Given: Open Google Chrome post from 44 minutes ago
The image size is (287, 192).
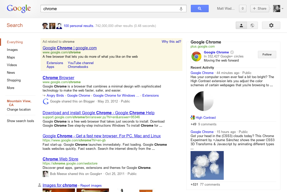Looking at the screenshot, I should pyautogui.click(x=202, y=73).
